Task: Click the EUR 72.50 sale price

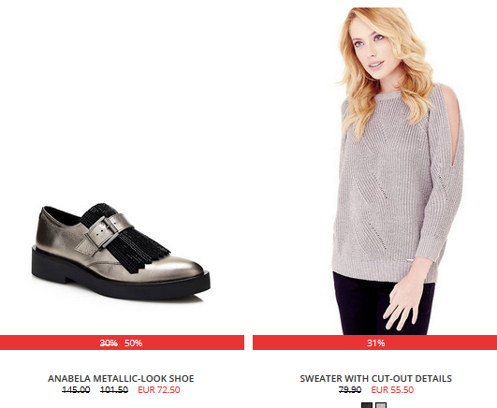Action: pyautogui.click(x=159, y=389)
